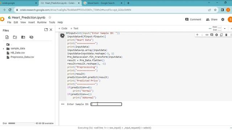The width and height of the screenshot is (232, 130).
Task: Click the Share button
Action: [x=212, y=19]
